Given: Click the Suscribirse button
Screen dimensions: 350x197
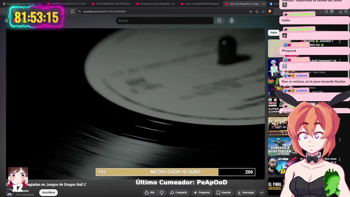Looking at the screenshot, I should [x=48, y=193].
